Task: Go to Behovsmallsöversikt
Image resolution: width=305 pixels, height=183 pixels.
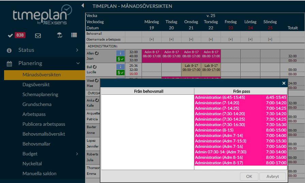Action: click(44, 134)
